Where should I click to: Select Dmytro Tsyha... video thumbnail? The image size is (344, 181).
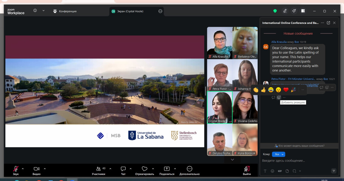[220, 140]
